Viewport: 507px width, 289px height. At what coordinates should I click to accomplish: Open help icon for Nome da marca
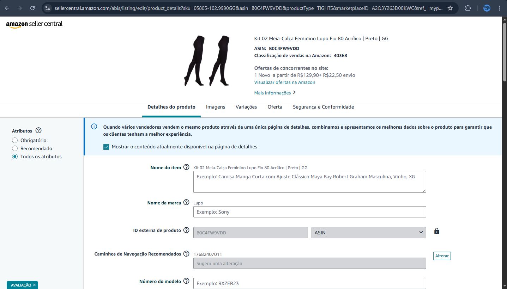(x=186, y=203)
